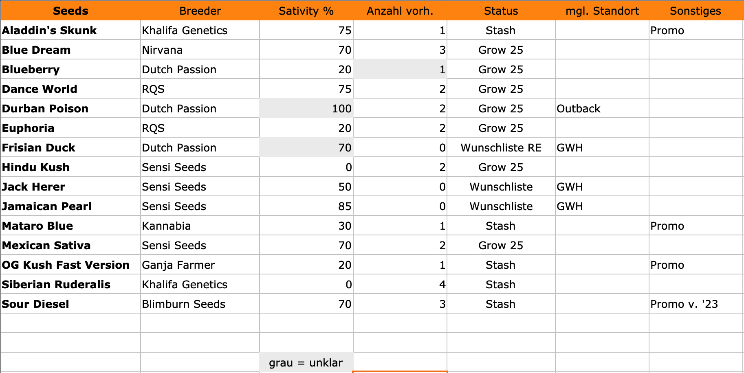Select the grey Durban Poison sativity cell 100
Image resolution: width=744 pixels, height=373 pixels.
[306, 109]
